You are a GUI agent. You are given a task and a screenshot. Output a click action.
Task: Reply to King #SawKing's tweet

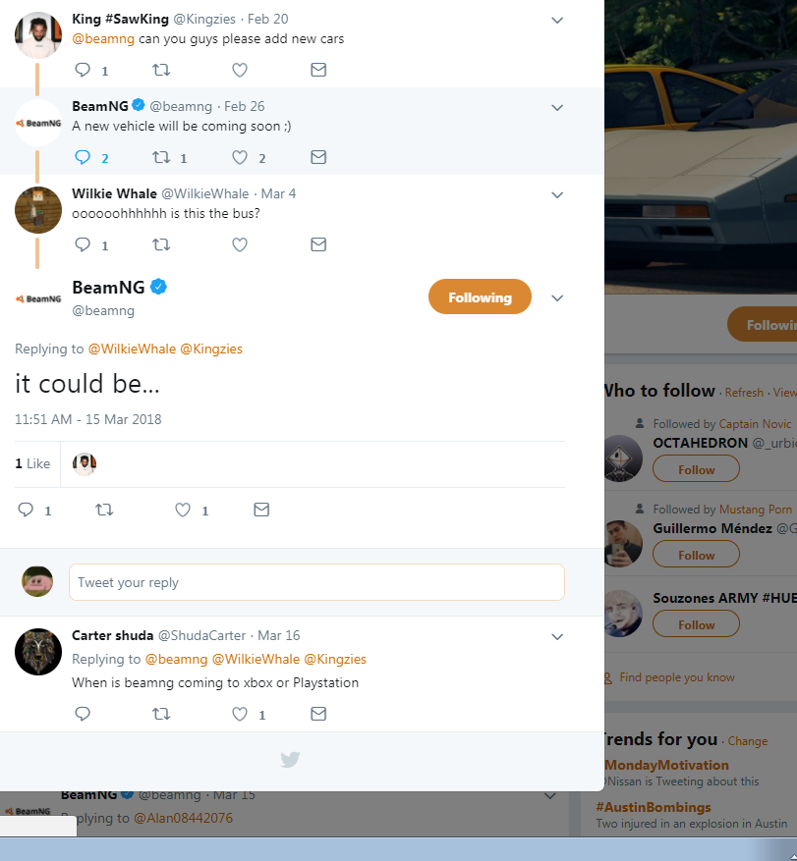pos(84,70)
